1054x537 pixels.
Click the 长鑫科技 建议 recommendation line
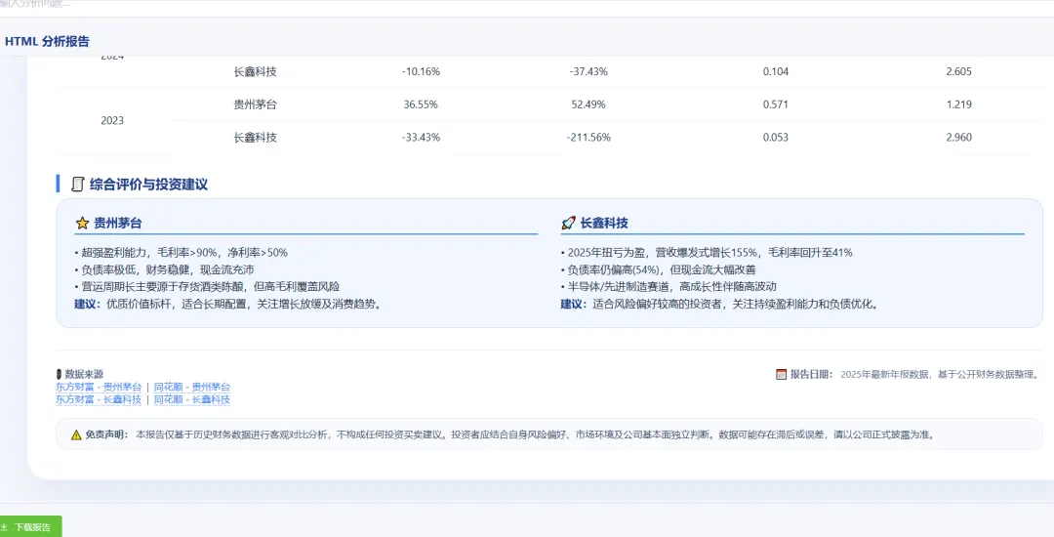coord(720,304)
